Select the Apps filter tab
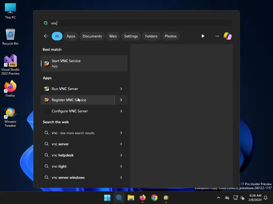This screenshot has height=204, width=273. [71, 36]
